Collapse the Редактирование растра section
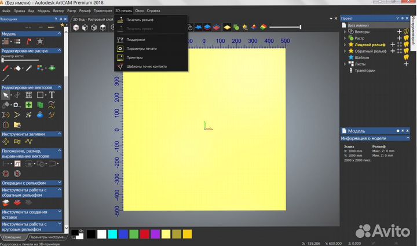 pyautogui.click(x=59, y=50)
